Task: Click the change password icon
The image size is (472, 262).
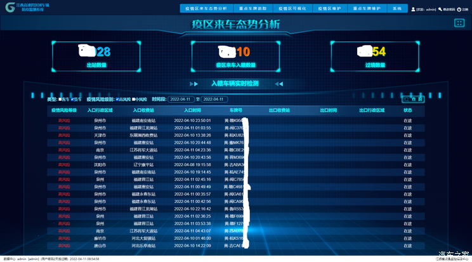Action: (x=441, y=10)
